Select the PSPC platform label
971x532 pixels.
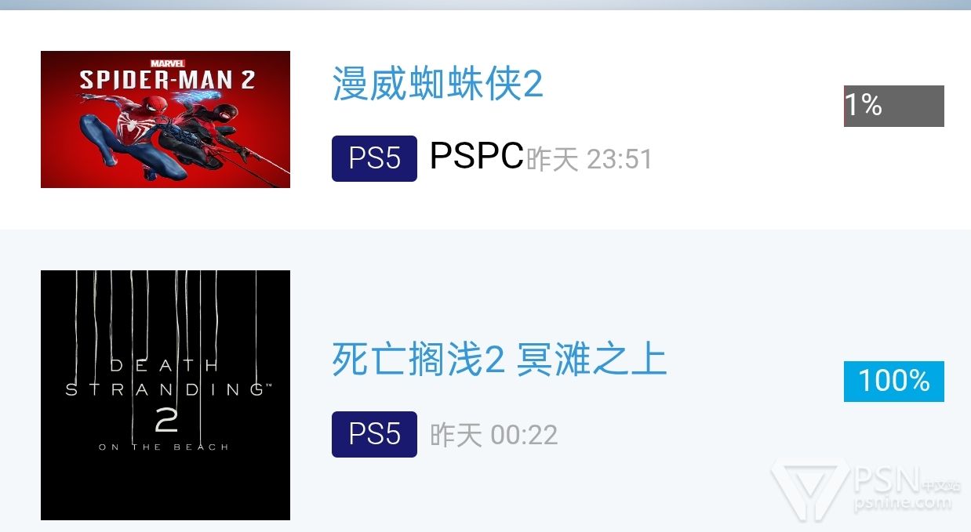coord(476,157)
